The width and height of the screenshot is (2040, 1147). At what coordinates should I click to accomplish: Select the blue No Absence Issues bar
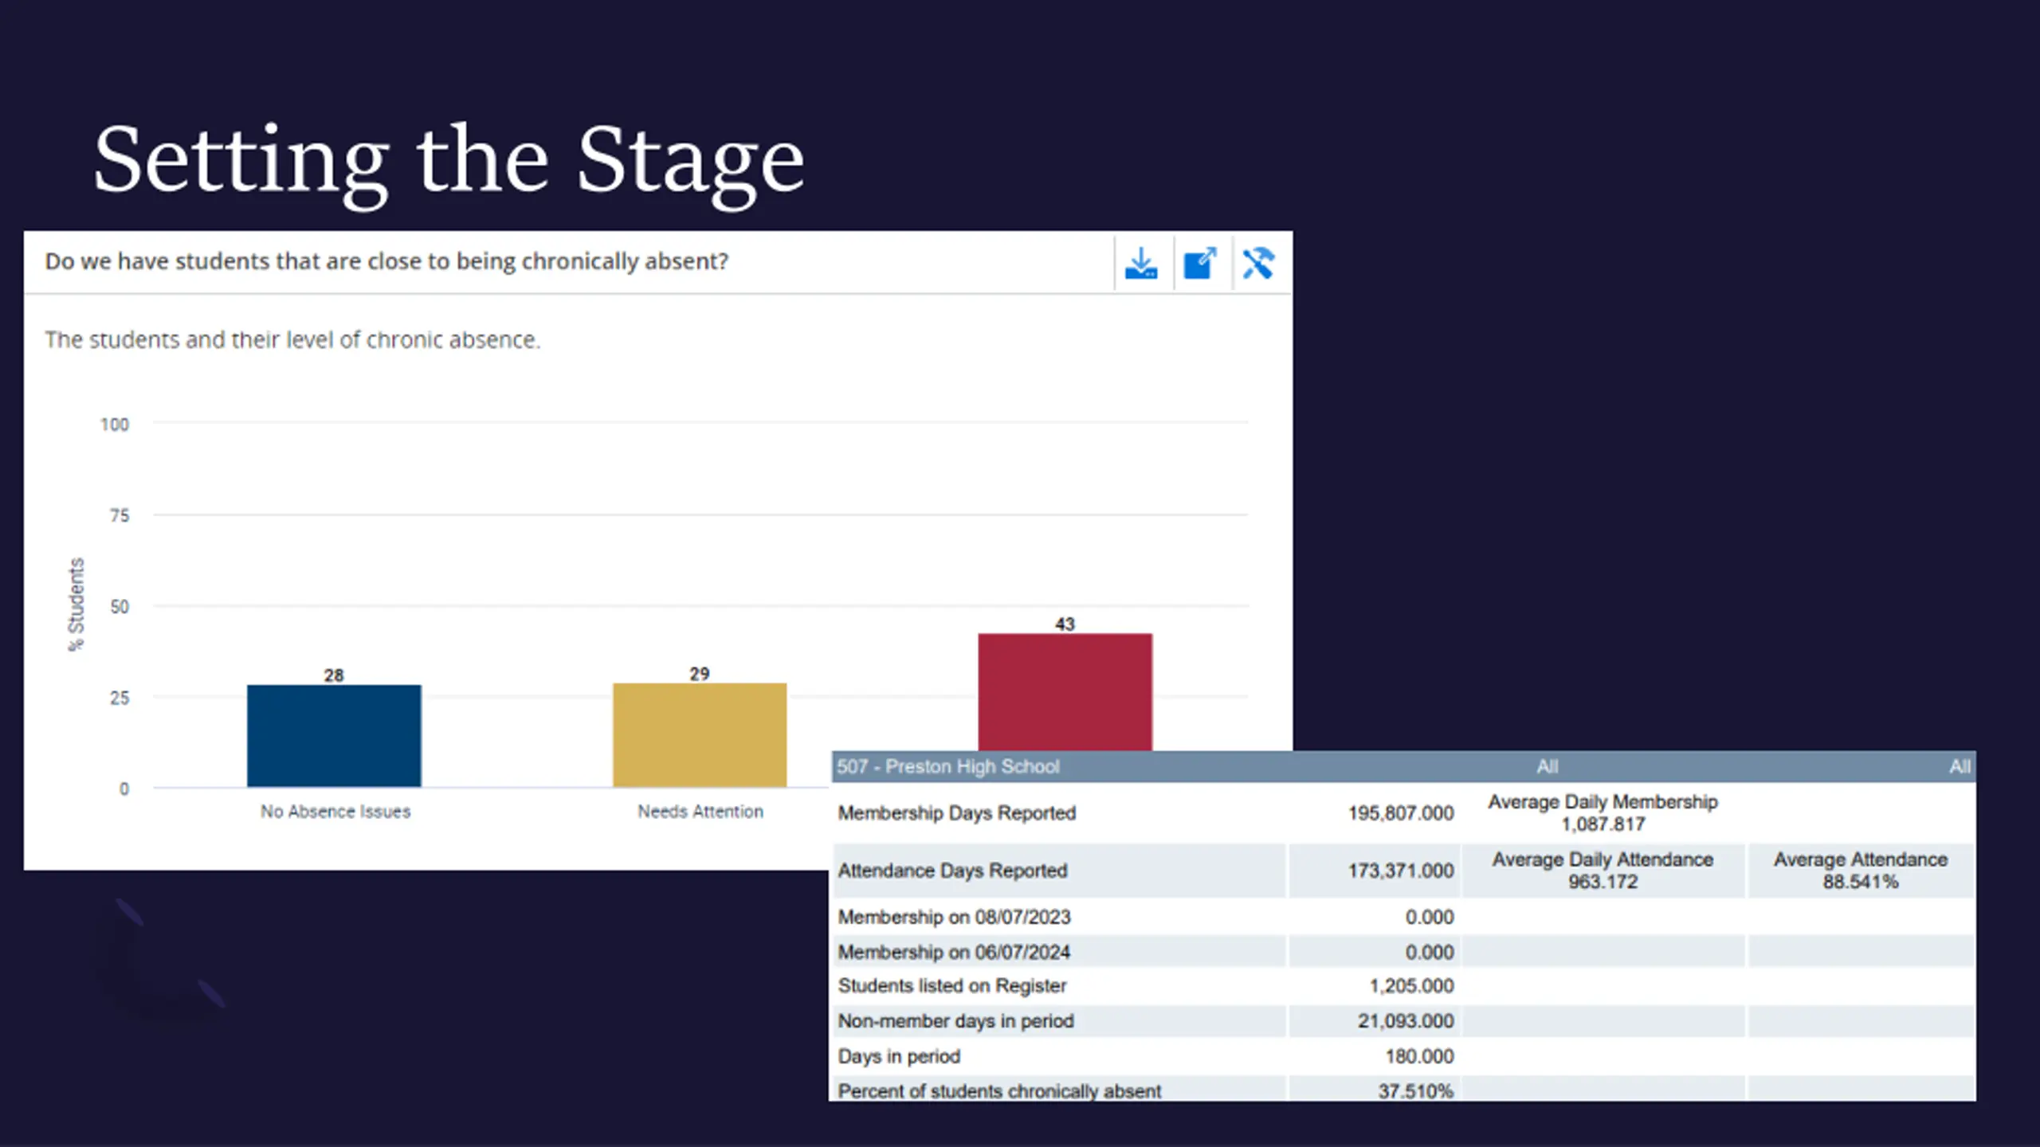pyautogui.click(x=334, y=736)
